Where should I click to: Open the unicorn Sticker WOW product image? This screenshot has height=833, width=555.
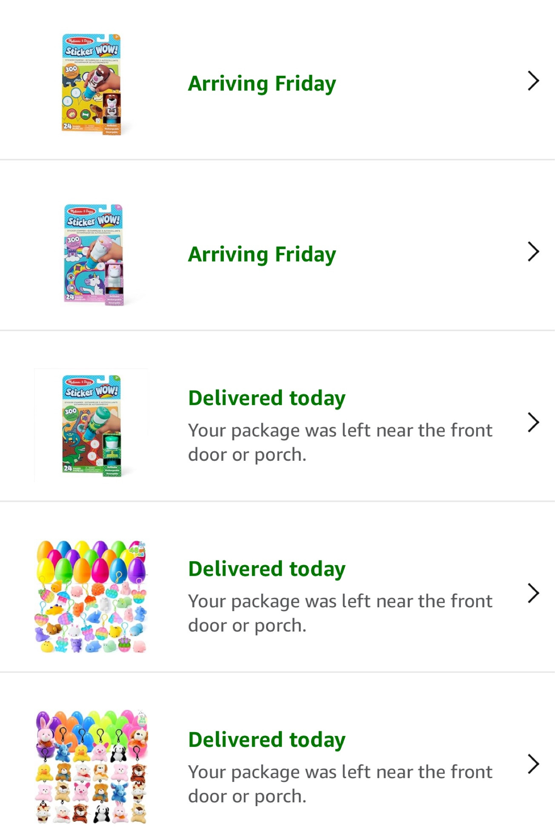pos(94,255)
